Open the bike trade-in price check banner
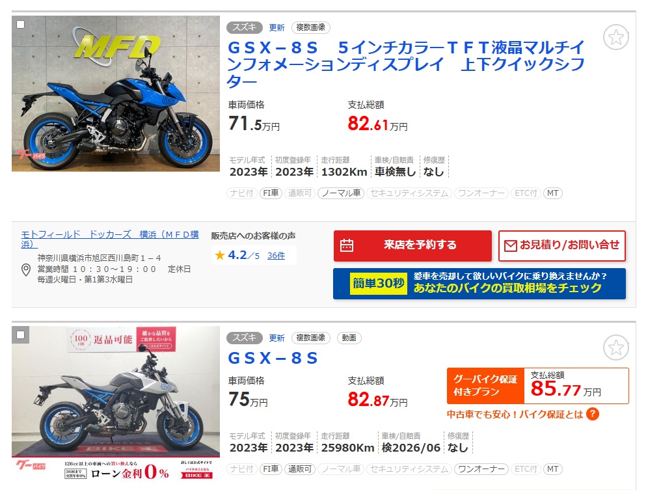 [x=479, y=284]
